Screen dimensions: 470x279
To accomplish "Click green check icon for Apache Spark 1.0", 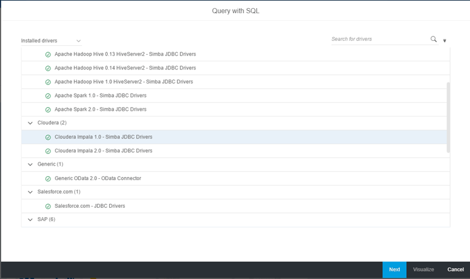I will point(48,96).
